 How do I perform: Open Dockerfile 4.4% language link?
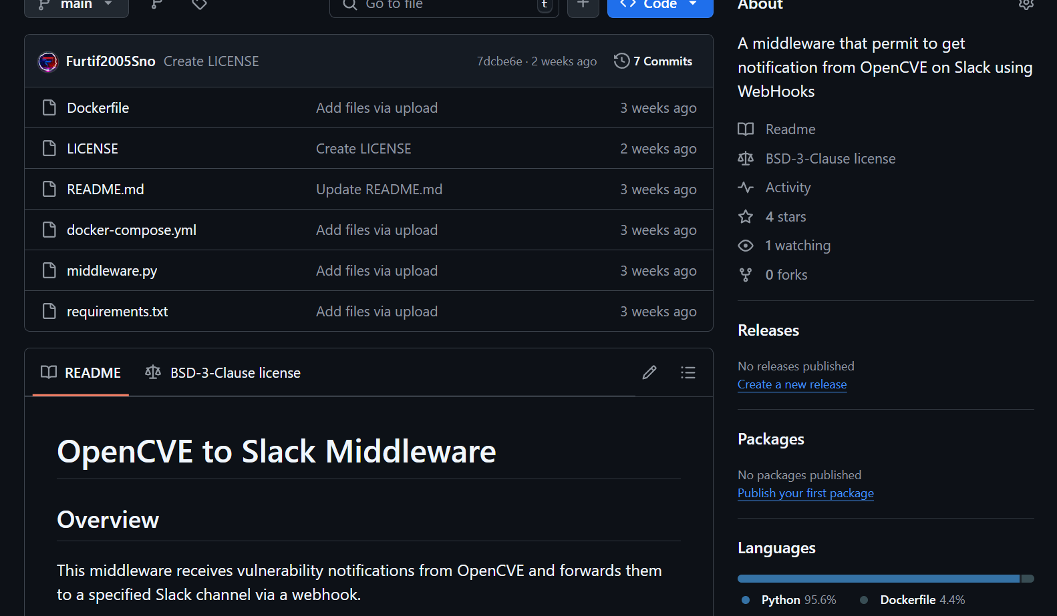point(913,600)
